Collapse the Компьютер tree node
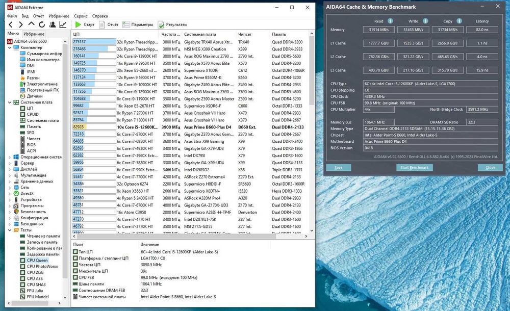Screen dimensions: 510x311 point(10,47)
